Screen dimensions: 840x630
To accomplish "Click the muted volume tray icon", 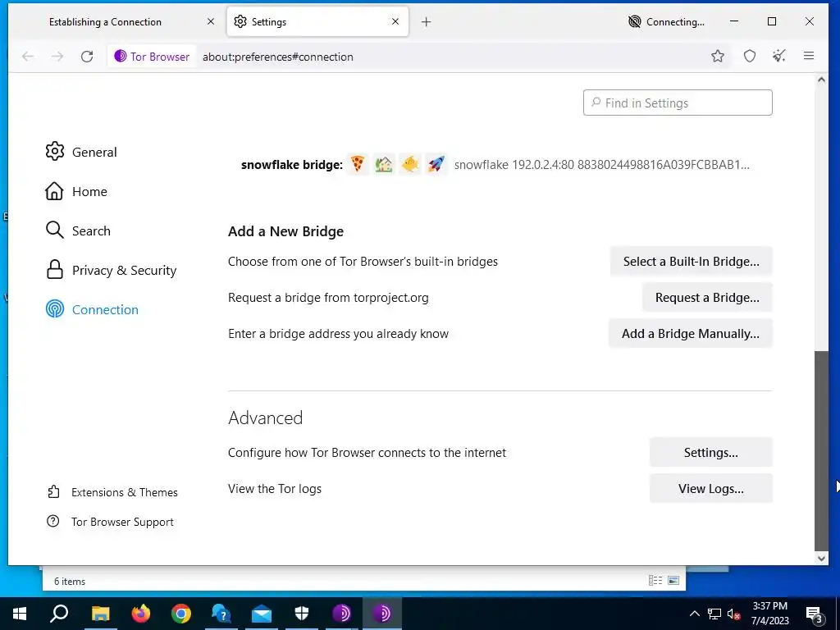I will coord(733,614).
